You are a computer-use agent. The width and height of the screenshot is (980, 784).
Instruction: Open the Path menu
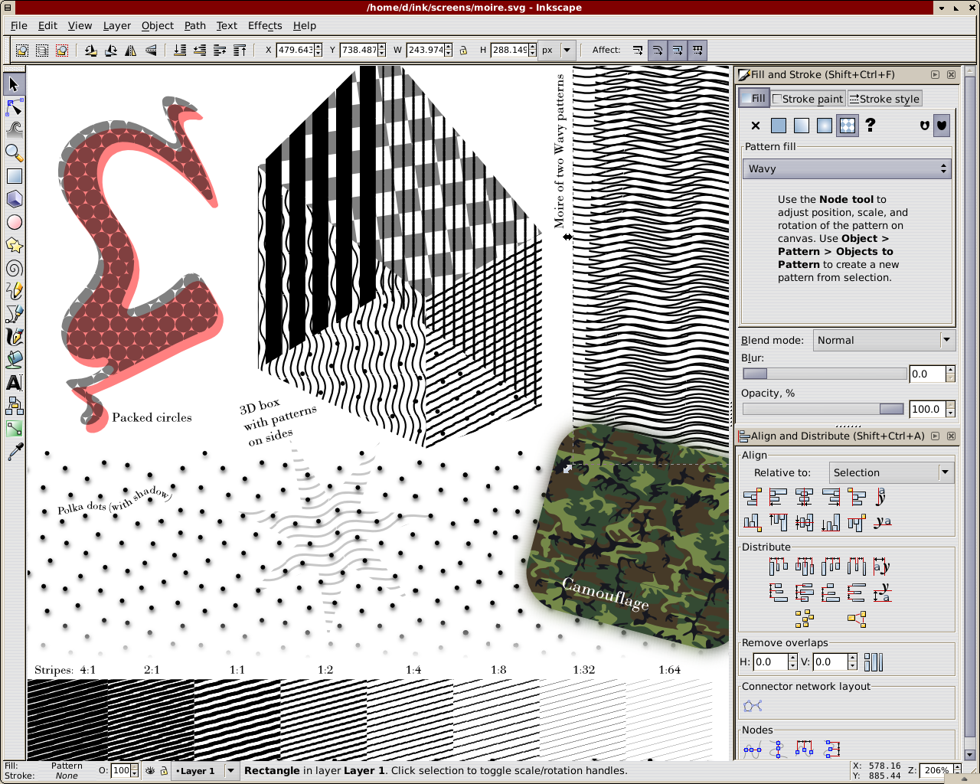[194, 25]
